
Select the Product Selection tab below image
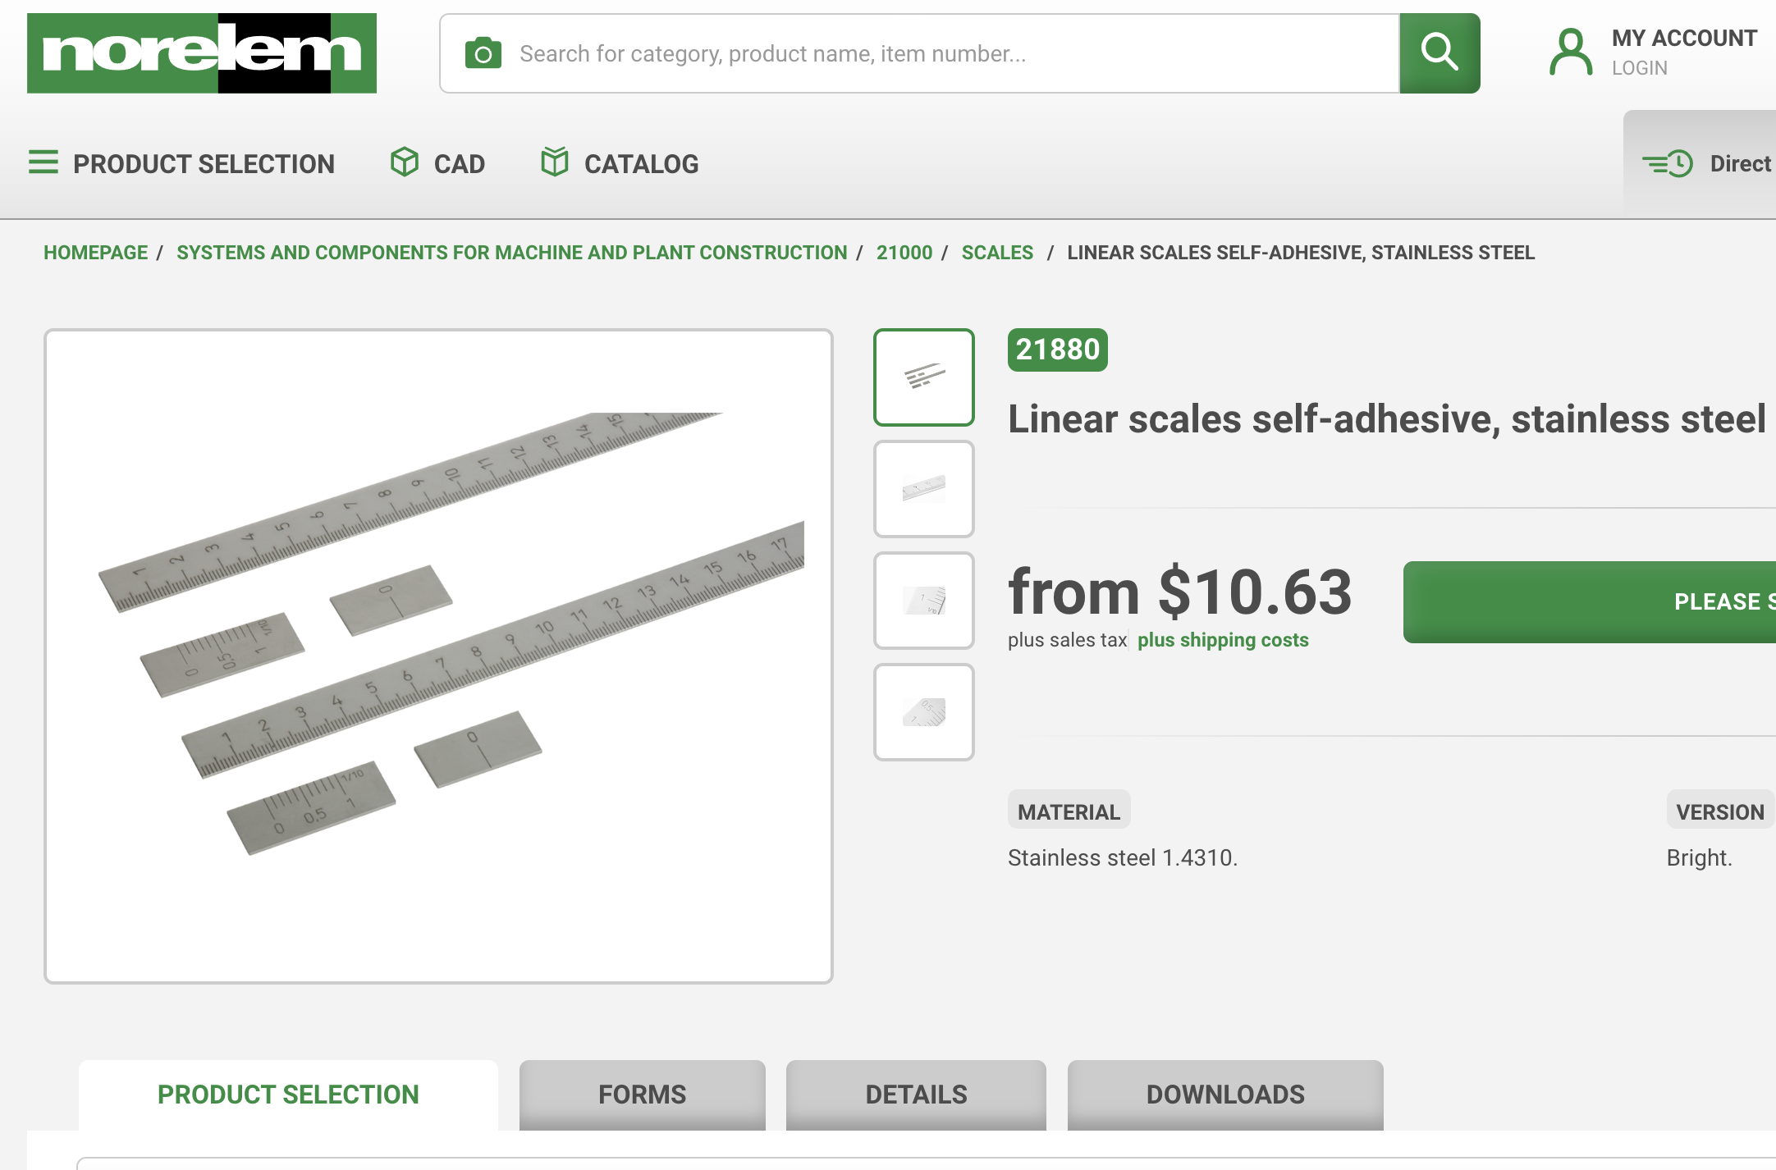point(288,1095)
